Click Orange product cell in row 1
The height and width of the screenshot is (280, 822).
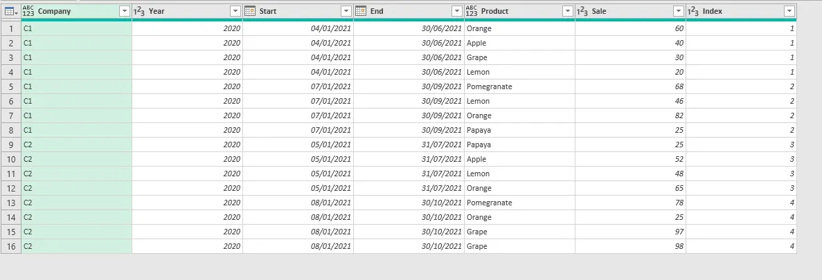click(x=519, y=29)
